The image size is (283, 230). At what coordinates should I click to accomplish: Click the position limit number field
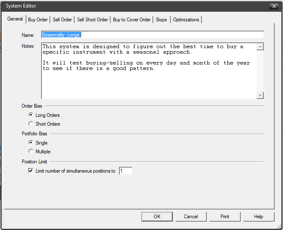tap(126, 171)
